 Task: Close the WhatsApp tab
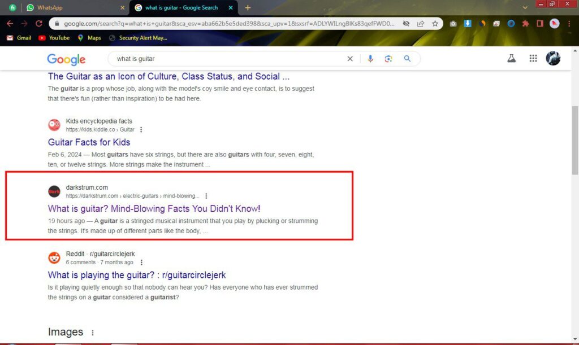123,8
